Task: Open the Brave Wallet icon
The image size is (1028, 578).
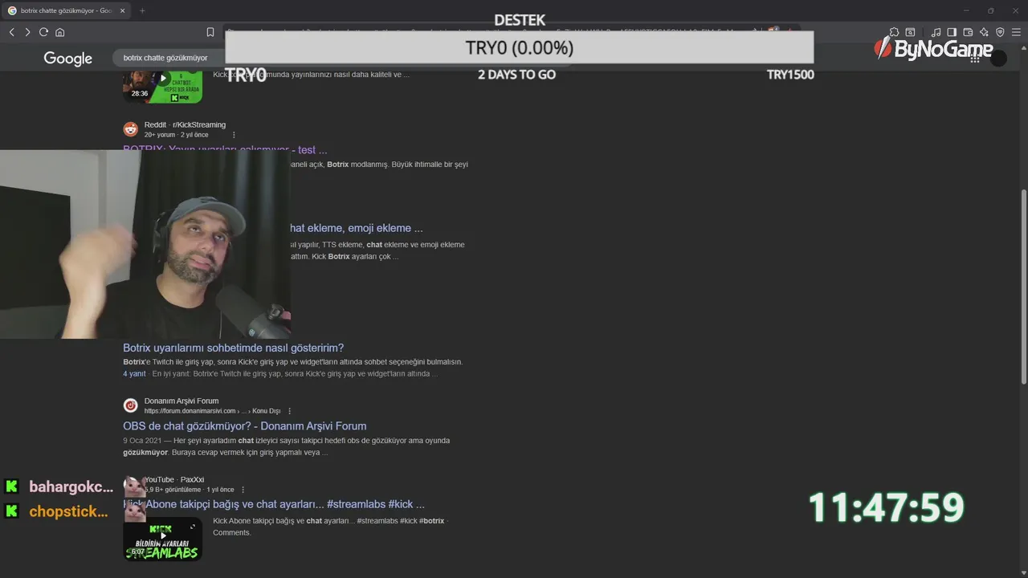Action: pos(968,32)
